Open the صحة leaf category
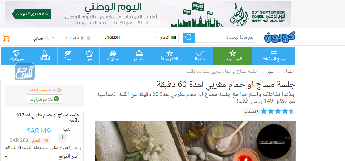Screen dimensions: 345x161 pos(68,56)
